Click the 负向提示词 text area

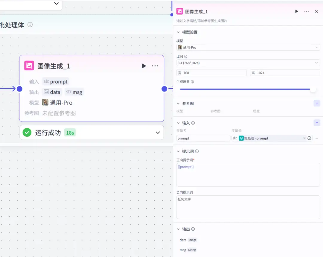coord(248,207)
